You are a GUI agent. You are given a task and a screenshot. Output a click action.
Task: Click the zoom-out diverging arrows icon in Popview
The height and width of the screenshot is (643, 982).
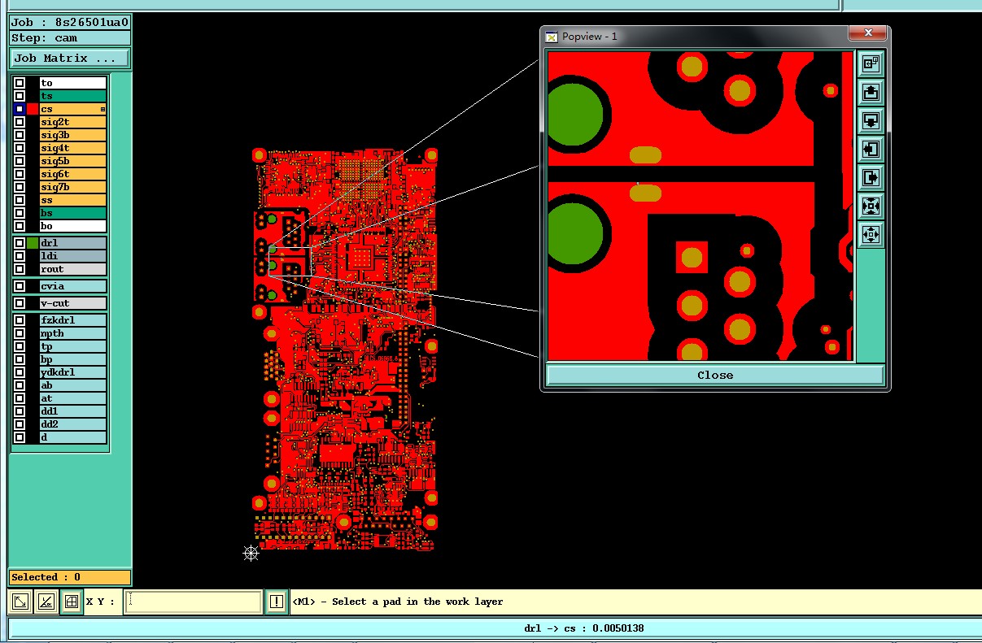pos(871,235)
